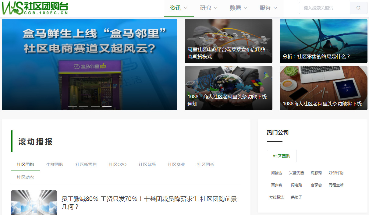Click the 热门公司 panel heading

[278, 132]
